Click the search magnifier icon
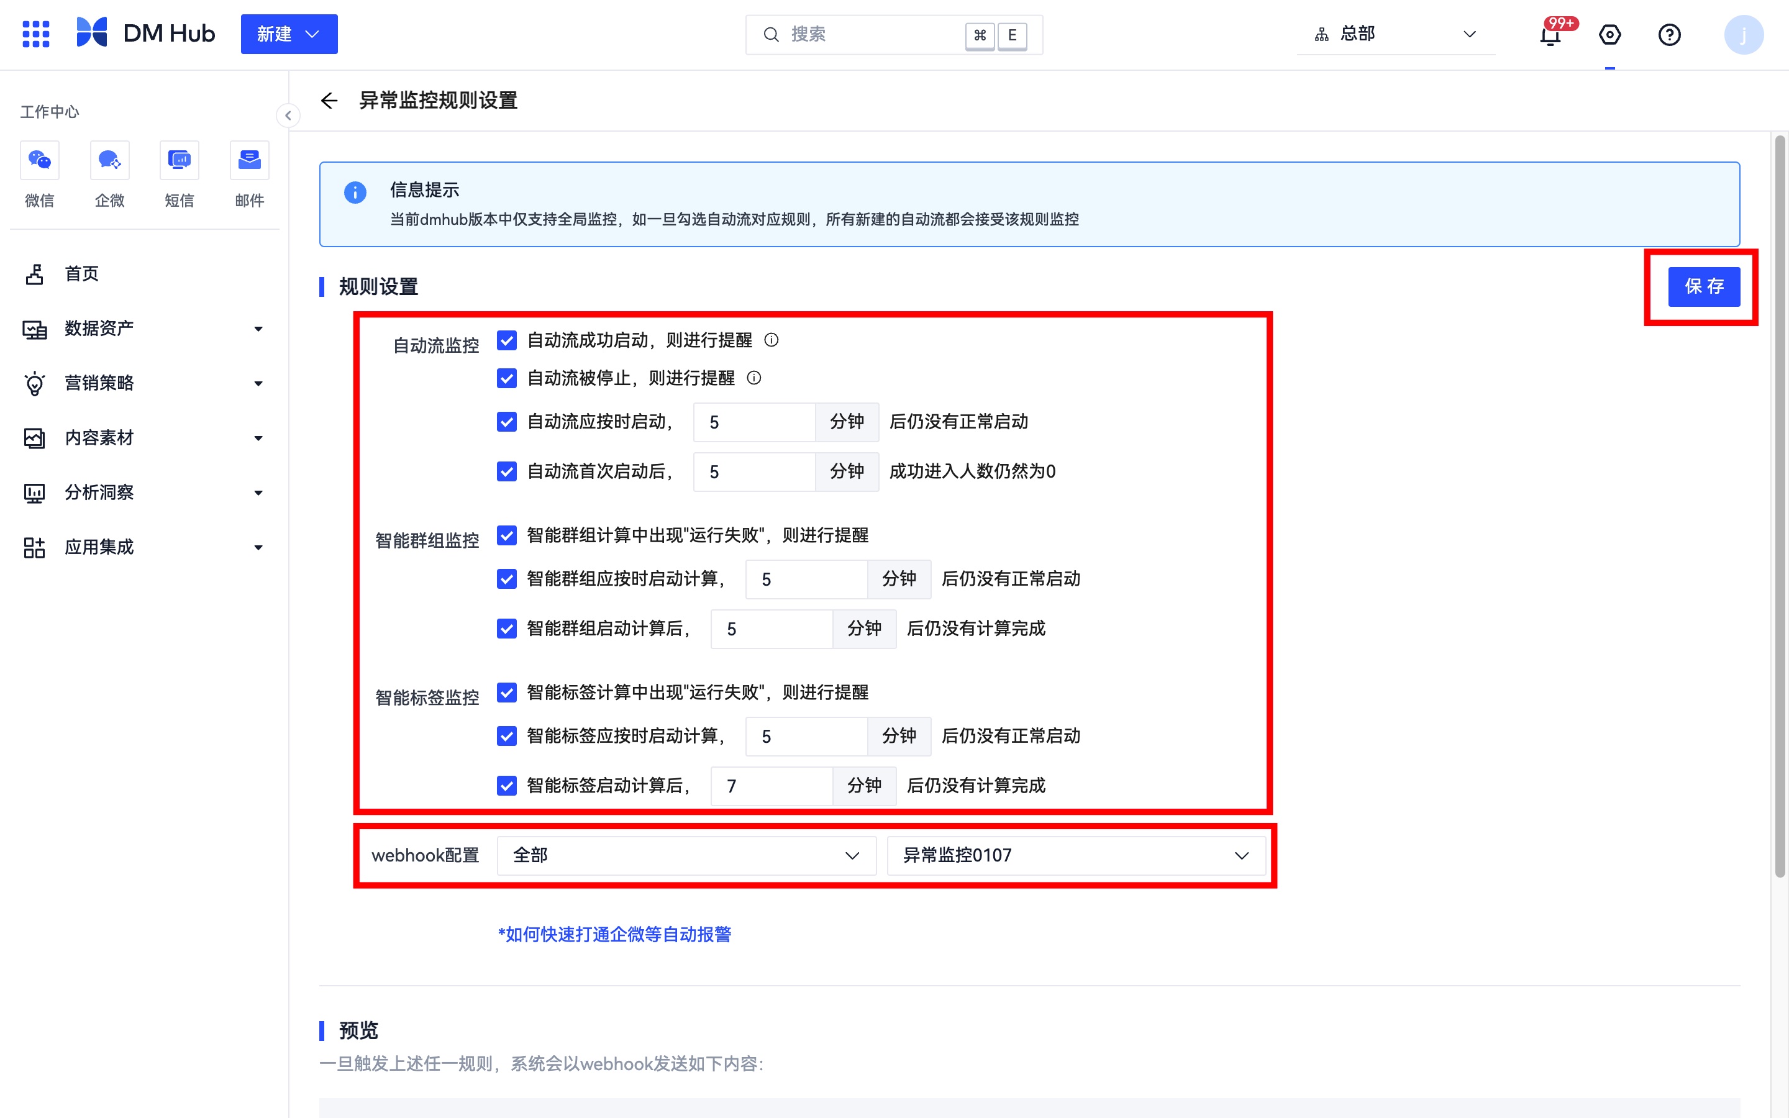 point(771,35)
